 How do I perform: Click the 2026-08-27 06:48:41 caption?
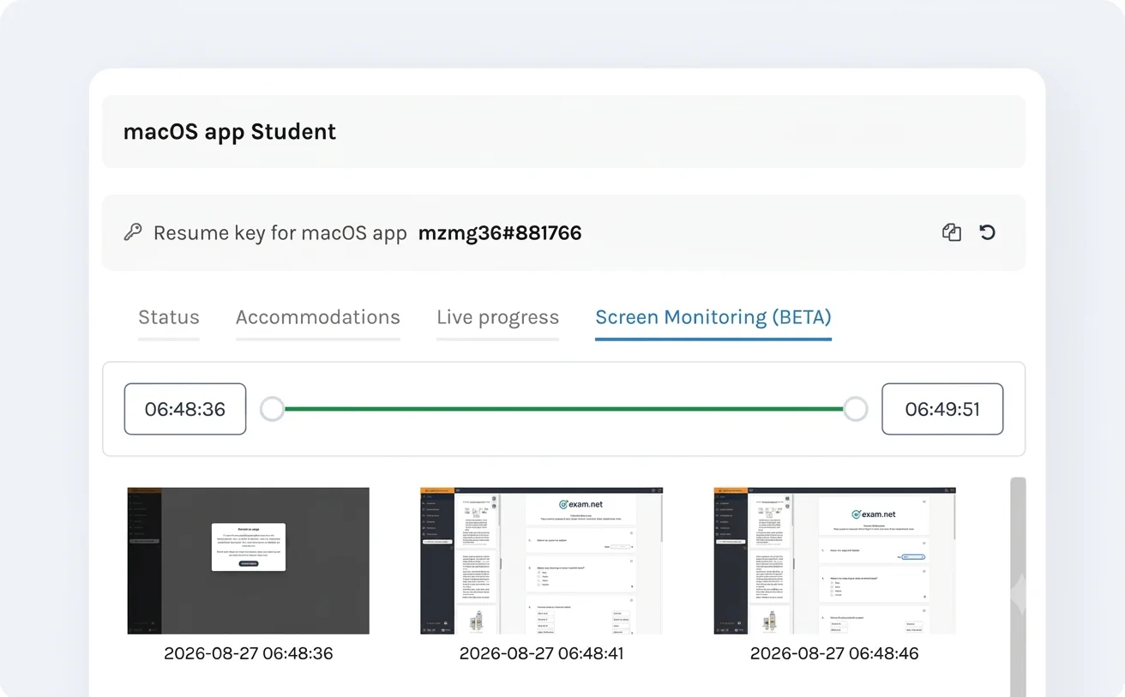[x=541, y=653]
